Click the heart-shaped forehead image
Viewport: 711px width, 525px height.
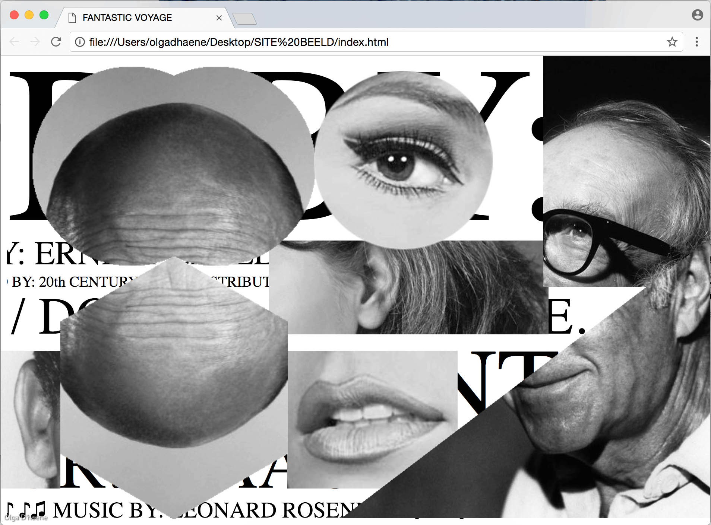[x=174, y=166]
